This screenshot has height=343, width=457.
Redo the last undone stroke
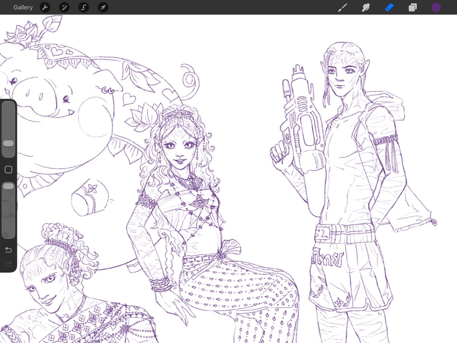pos(8,264)
